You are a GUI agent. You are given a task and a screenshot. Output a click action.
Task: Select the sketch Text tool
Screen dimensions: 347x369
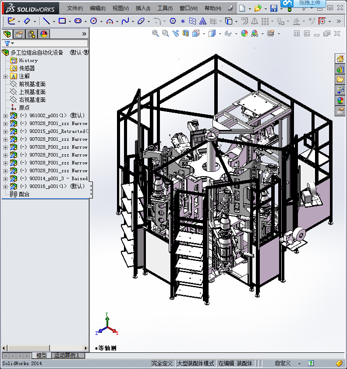coord(202,21)
